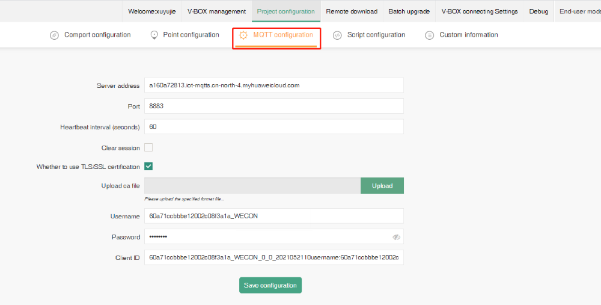The height and width of the screenshot is (305, 601).
Task: Enable the Clear session checkbox
Action: [148, 147]
